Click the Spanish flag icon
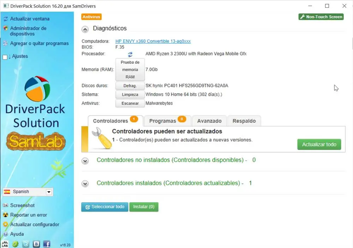This screenshot has height=248, width=353. pyautogui.click(x=7, y=192)
